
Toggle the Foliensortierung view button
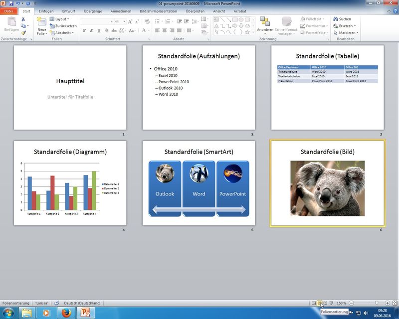point(320,303)
